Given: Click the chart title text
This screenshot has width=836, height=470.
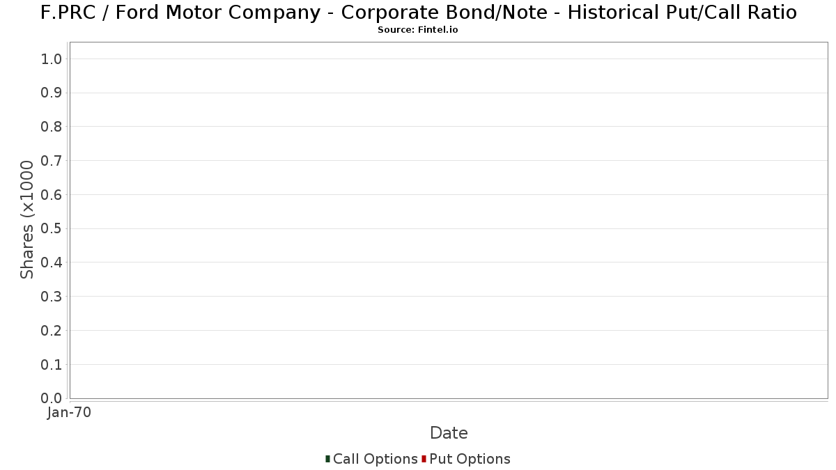Looking at the screenshot, I should tap(418, 13).
